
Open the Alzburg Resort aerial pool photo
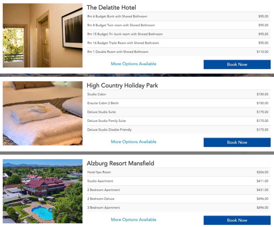pyautogui.click(x=42, y=191)
